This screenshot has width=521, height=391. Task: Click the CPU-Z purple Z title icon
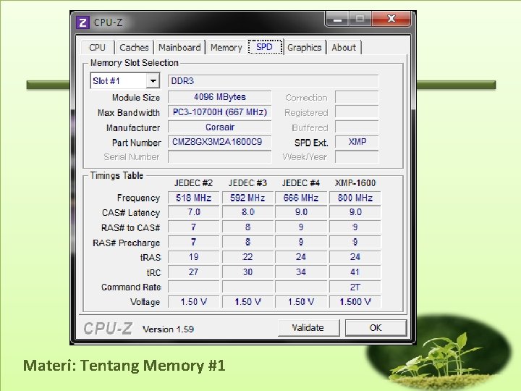point(82,22)
